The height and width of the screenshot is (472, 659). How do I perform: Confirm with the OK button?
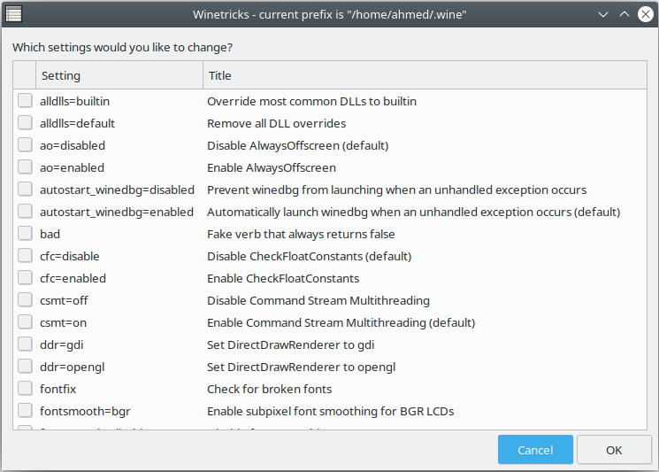614,450
